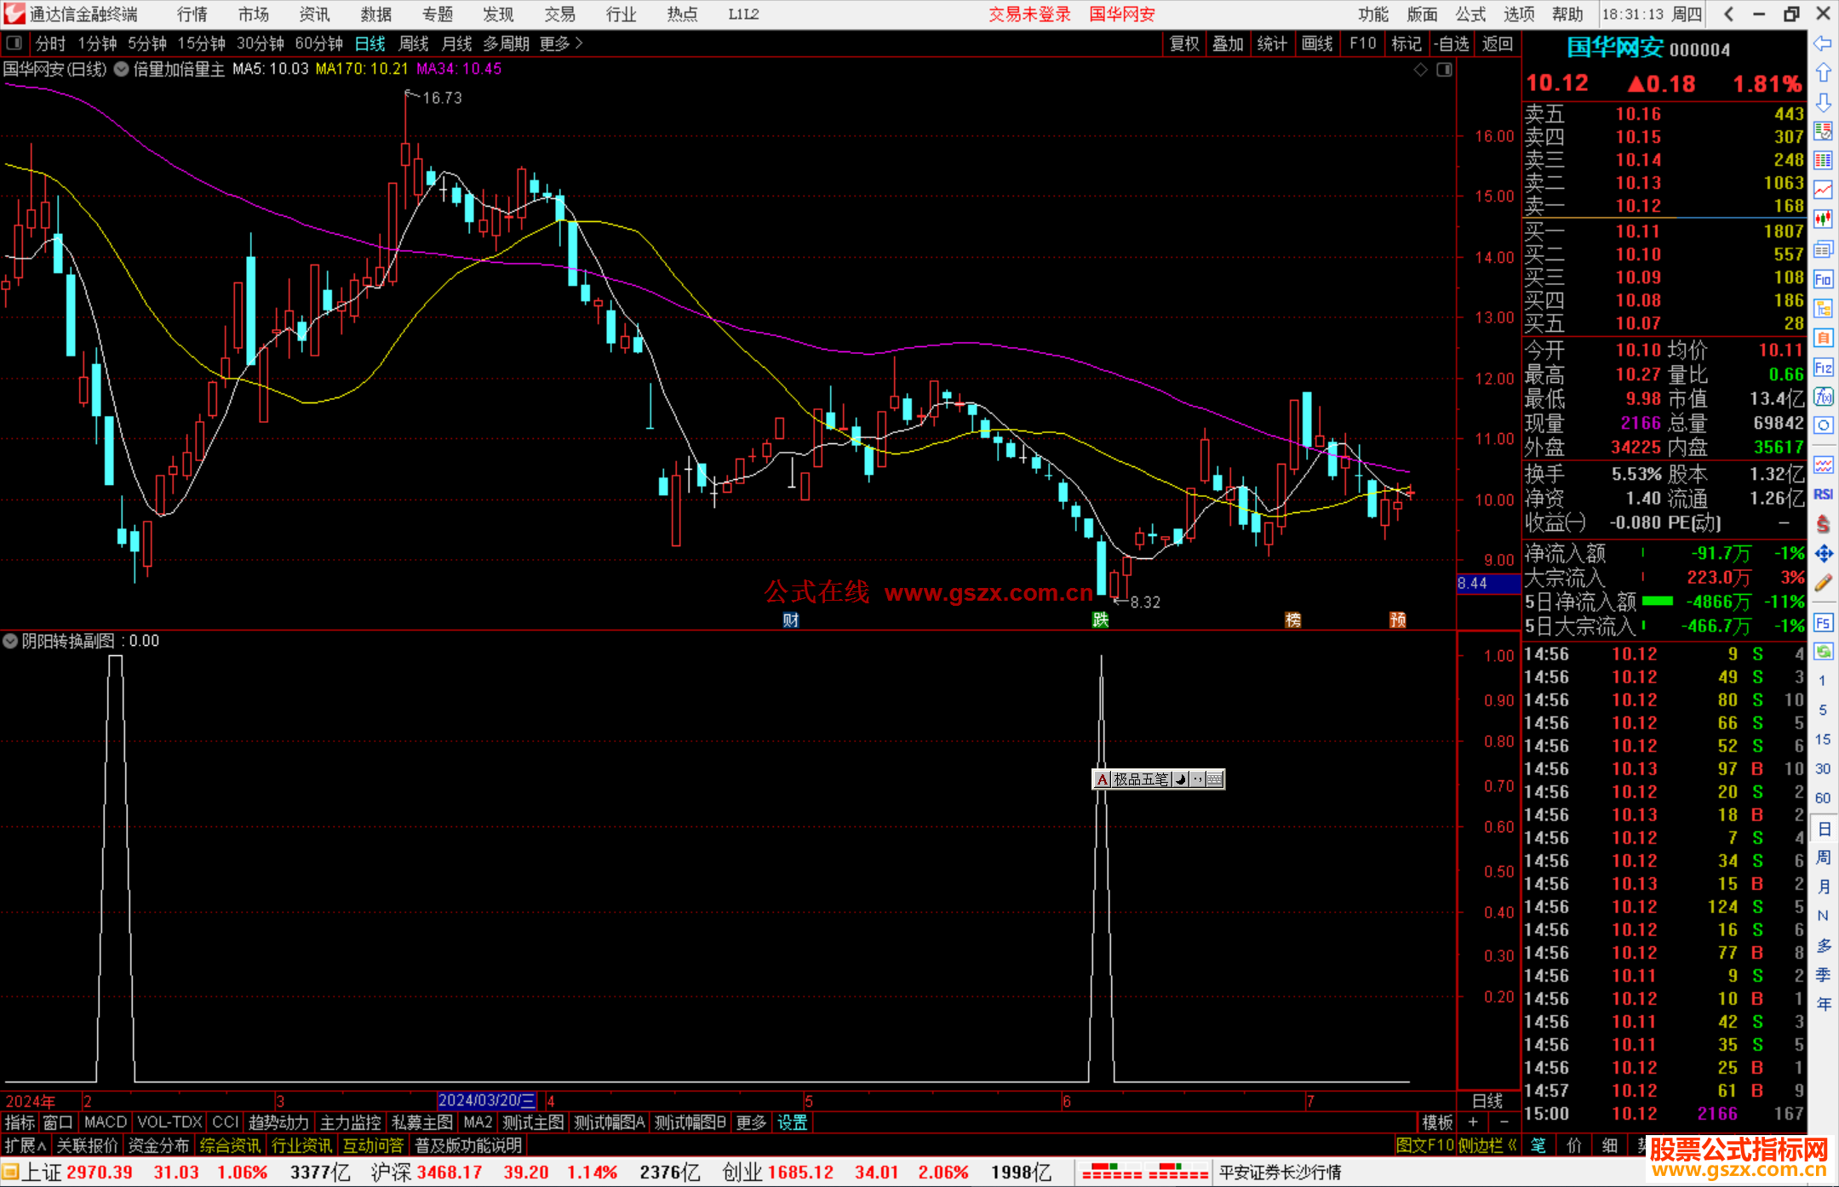Expand the 扩展 panel at bottom left
The width and height of the screenshot is (1839, 1187).
point(26,1145)
